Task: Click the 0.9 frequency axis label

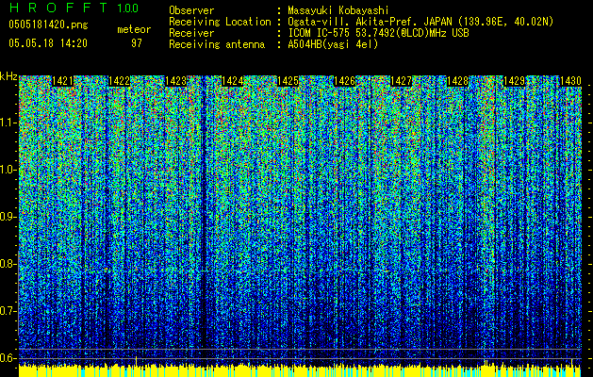Action: click(x=8, y=217)
